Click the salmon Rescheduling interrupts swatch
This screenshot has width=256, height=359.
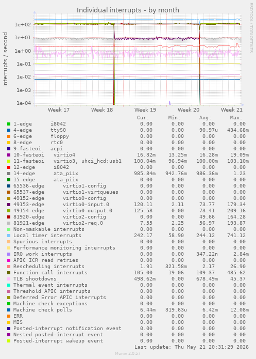tap(9, 267)
